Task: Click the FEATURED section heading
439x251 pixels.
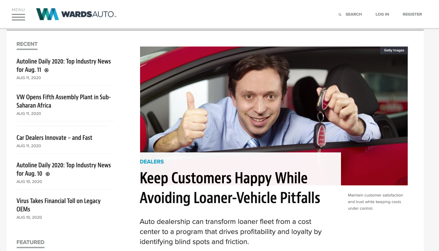Action: tap(30, 242)
